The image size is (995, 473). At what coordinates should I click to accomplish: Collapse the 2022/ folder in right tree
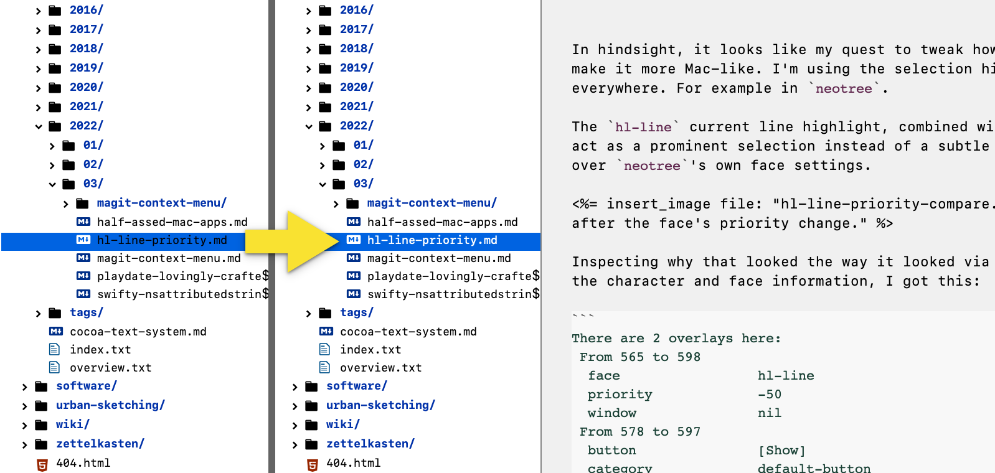tap(308, 127)
